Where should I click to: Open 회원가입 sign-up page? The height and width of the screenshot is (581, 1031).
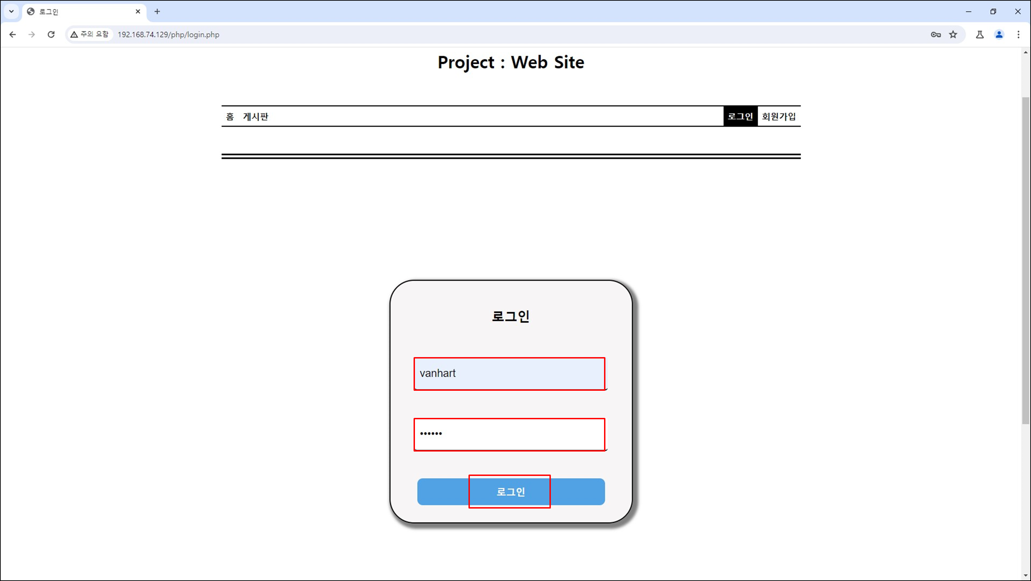(779, 116)
